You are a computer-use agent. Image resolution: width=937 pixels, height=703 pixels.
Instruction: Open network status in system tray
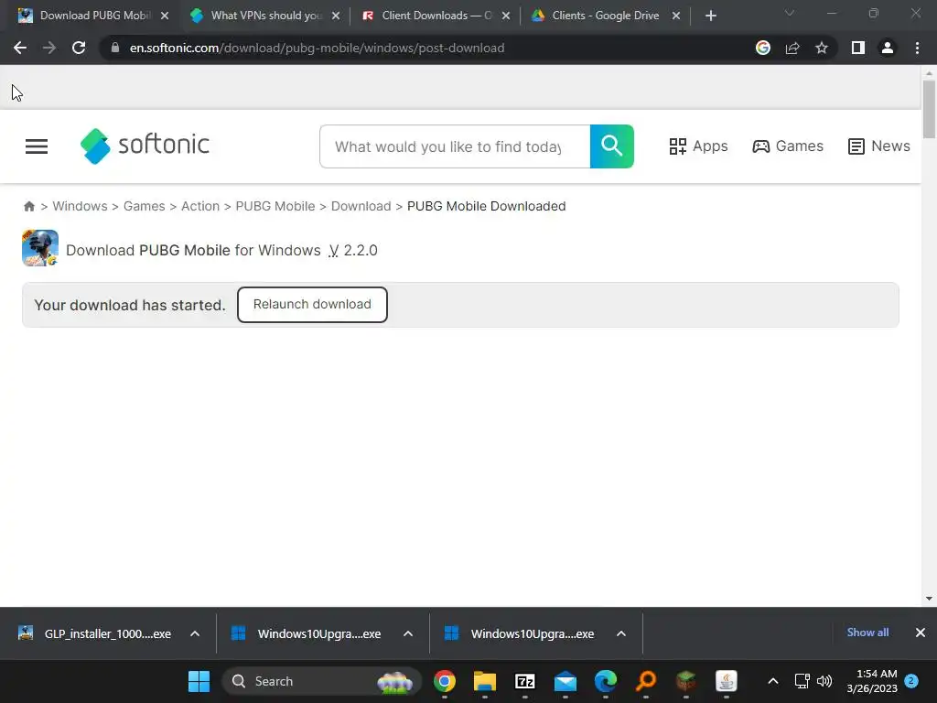coord(802,681)
